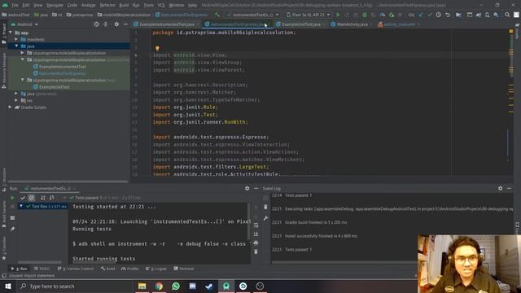Toggle soft-wrap icon in Run console
521x293 pixels.
(256, 225)
